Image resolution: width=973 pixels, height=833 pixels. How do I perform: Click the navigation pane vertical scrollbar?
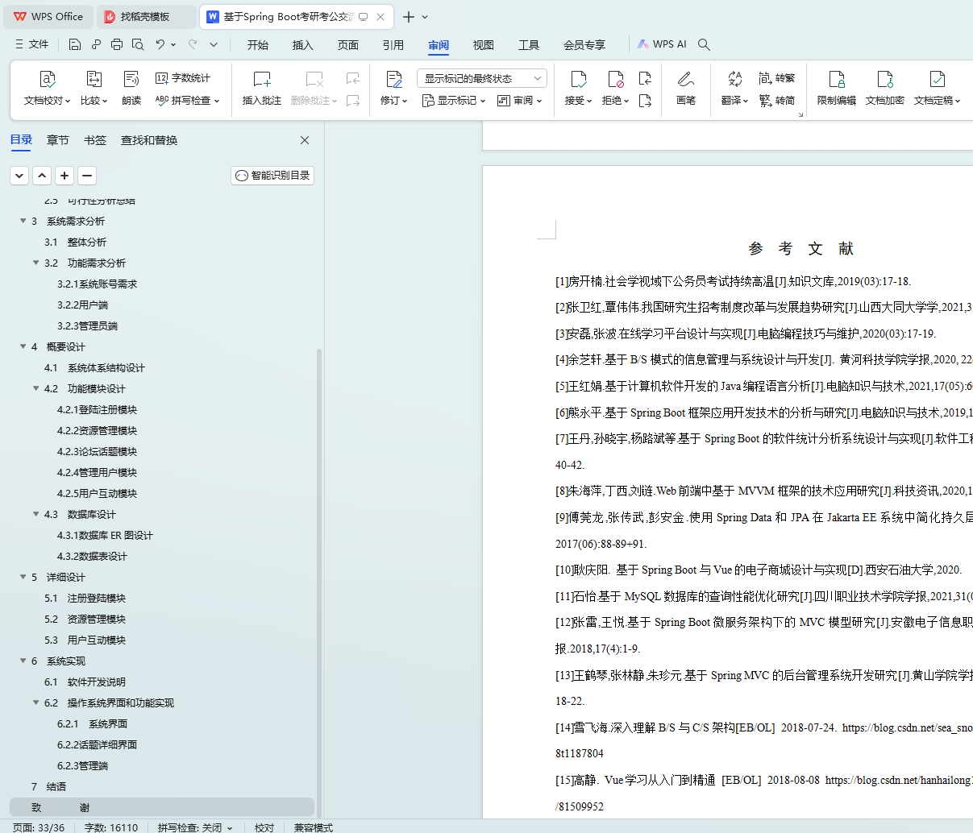(319, 584)
